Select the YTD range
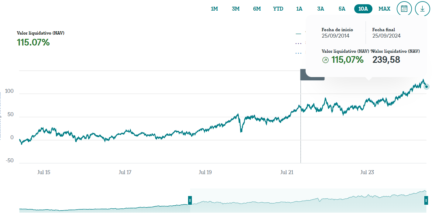This screenshot has width=435, height=219. [x=278, y=9]
